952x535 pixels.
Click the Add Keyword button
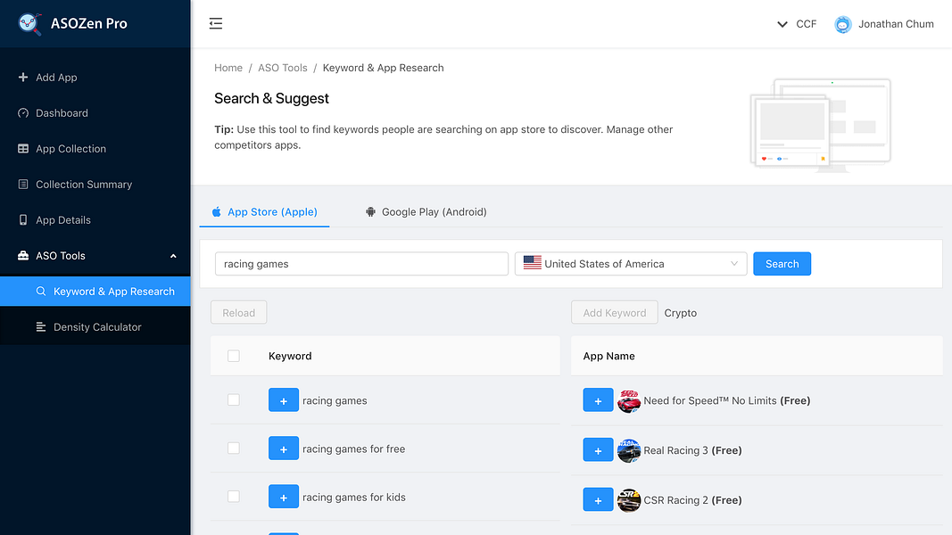615,312
